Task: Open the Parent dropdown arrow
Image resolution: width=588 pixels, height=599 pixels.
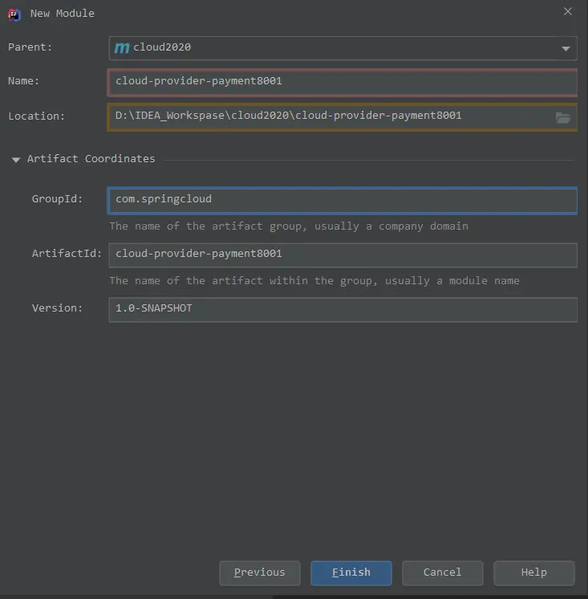Action: click(x=566, y=48)
